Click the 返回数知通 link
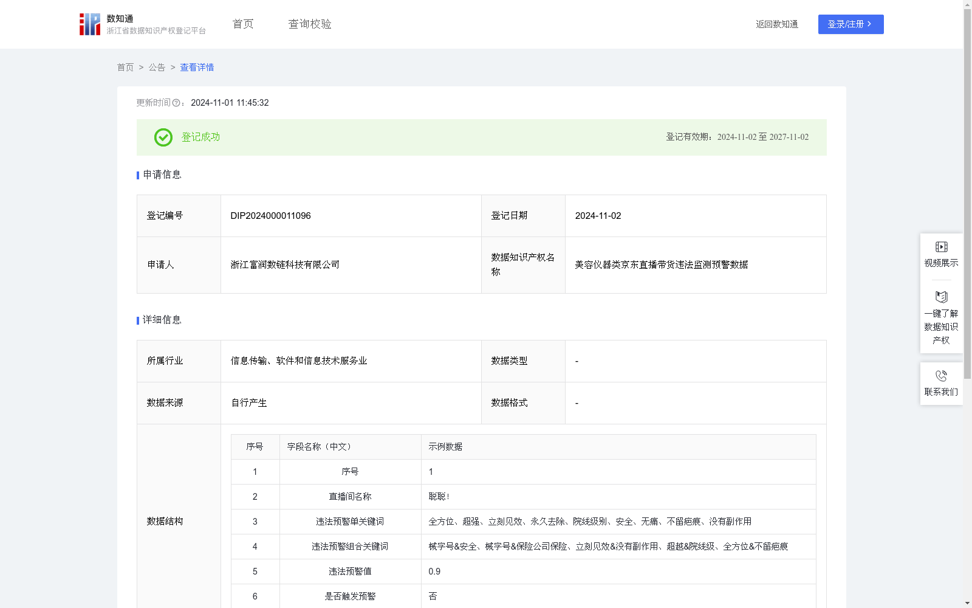Image resolution: width=972 pixels, height=608 pixels. click(x=777, y=24)
